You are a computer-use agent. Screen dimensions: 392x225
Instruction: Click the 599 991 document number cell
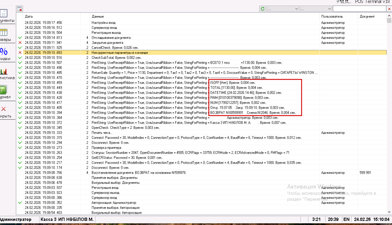(365, 173)
